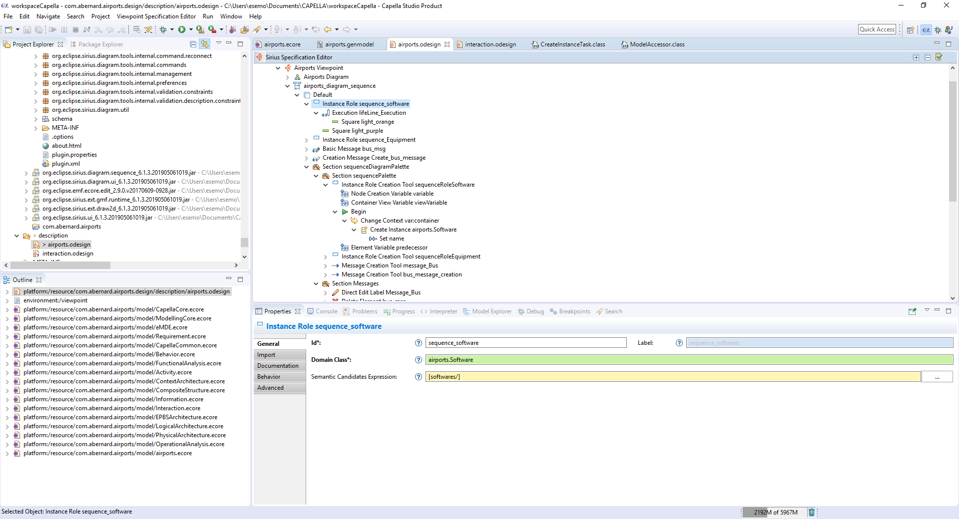
Task: Open the Interpreter view tab
Action: coord(439,311)
